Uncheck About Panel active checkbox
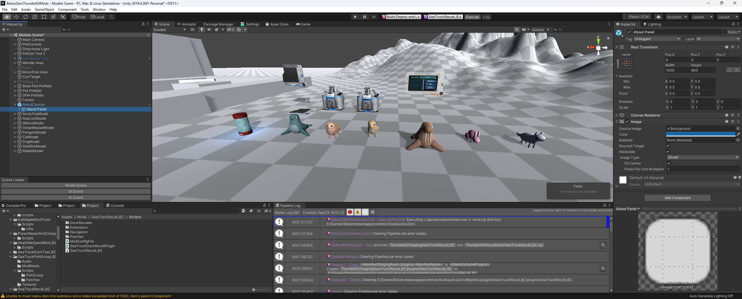Viewport: 742px width, 299px height. tap(629, 32)
